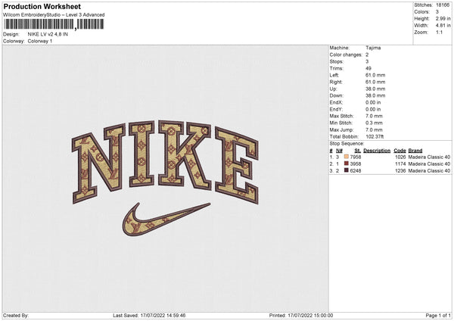
Task: Select the Last Saved timestamp 14:59:46
Action: pos(176,316)
